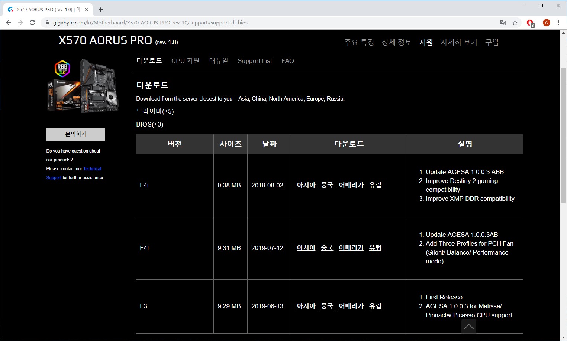Open 지원 navigation item

pos(426,42)
